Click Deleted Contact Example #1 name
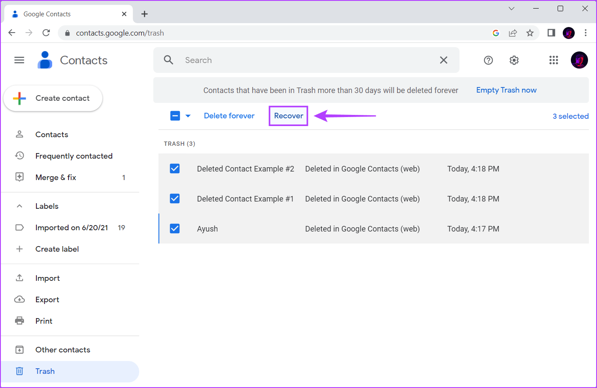Screen dimensions: 597x388 [245, 199]
